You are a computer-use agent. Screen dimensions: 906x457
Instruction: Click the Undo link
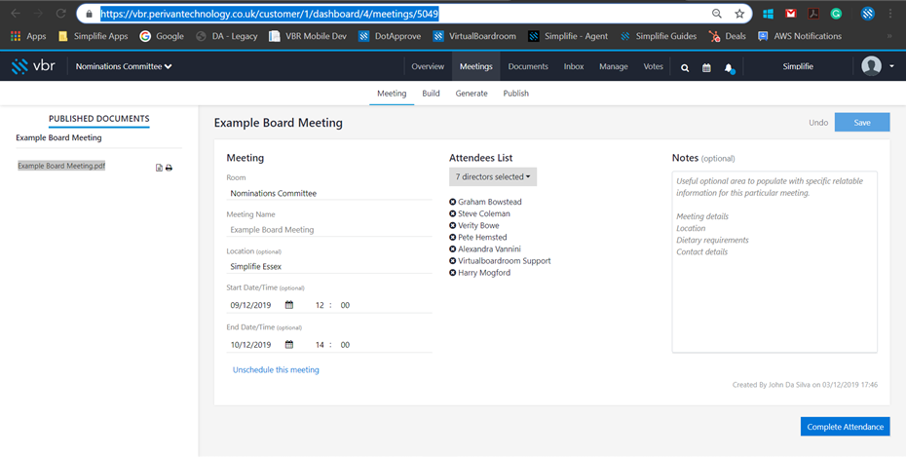pos(818,123)
